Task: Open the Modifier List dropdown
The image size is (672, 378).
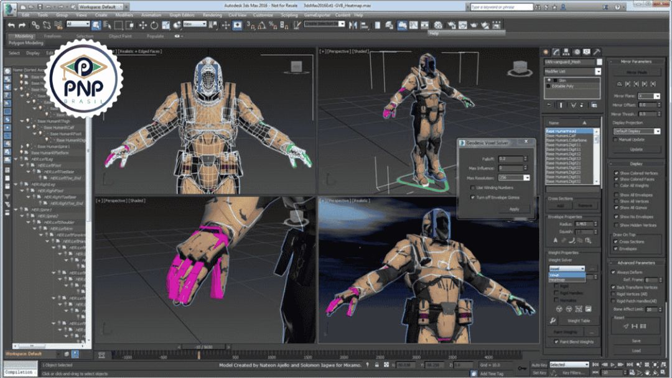Action: pos(598,71)
